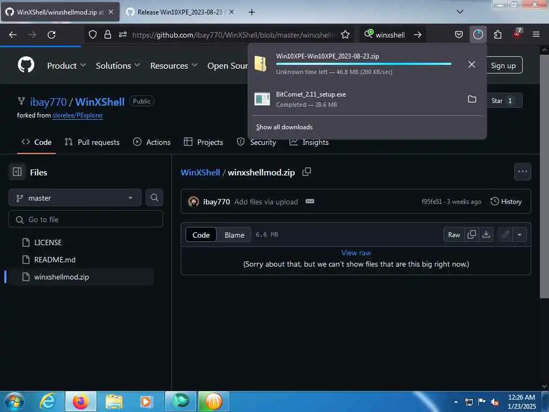Select README.md in the file tree
This screenshot has width=549, height=412.
pos(55,260)
